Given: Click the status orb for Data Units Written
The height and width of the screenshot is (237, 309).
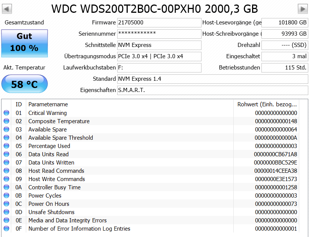Looking at the screenshot, I should [6, 162].
